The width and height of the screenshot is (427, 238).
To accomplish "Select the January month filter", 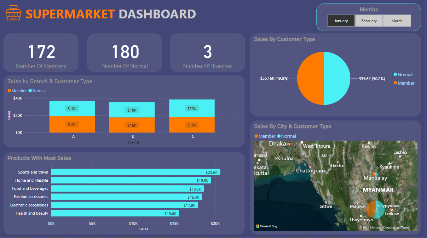I will pyautogui.click(x=341, y=21).
